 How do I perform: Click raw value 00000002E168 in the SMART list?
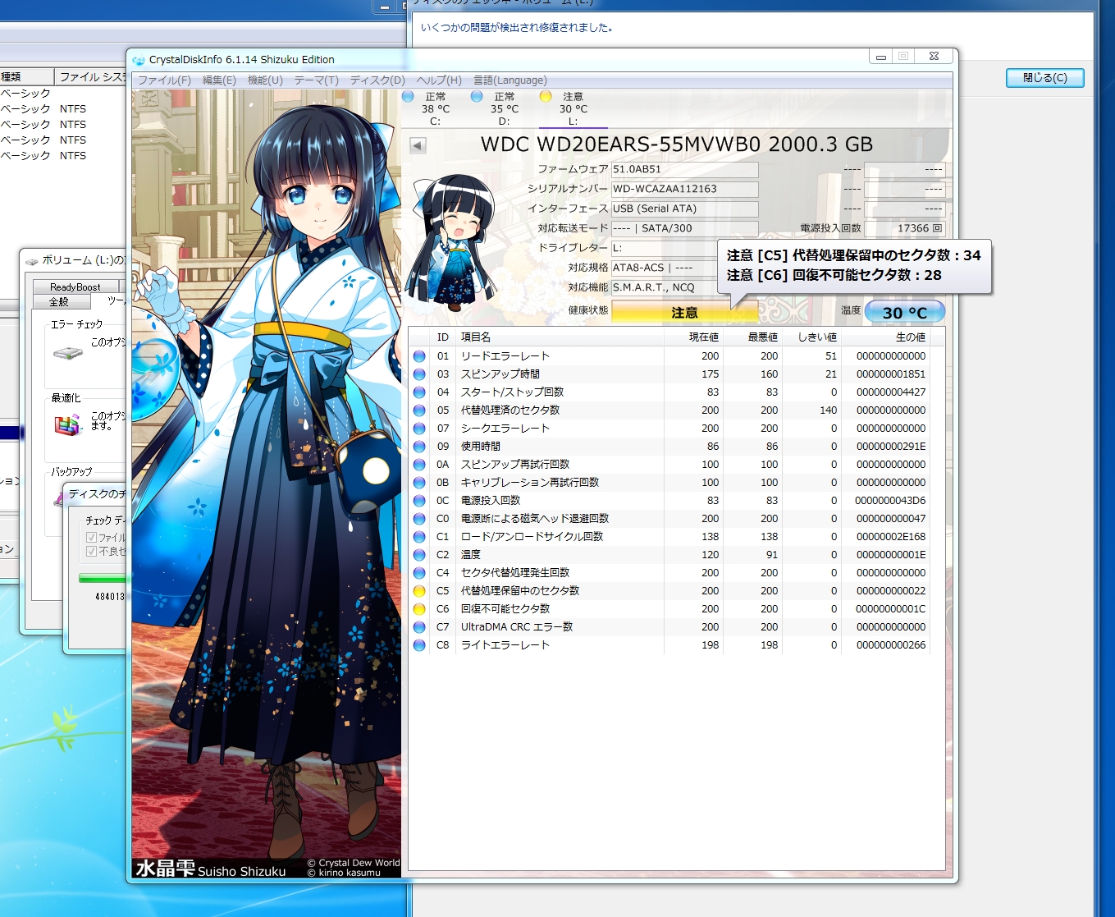(891, 537)
